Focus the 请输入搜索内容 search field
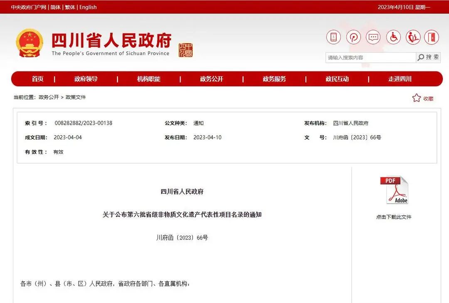Screen dimensions: 449x303 (x=370, y=57)
